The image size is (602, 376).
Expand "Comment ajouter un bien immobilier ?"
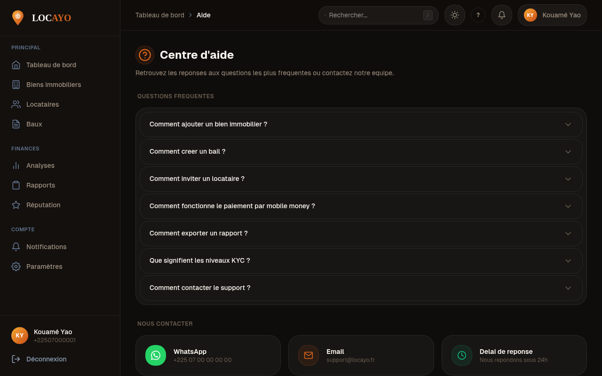click(x=361, y=125)
